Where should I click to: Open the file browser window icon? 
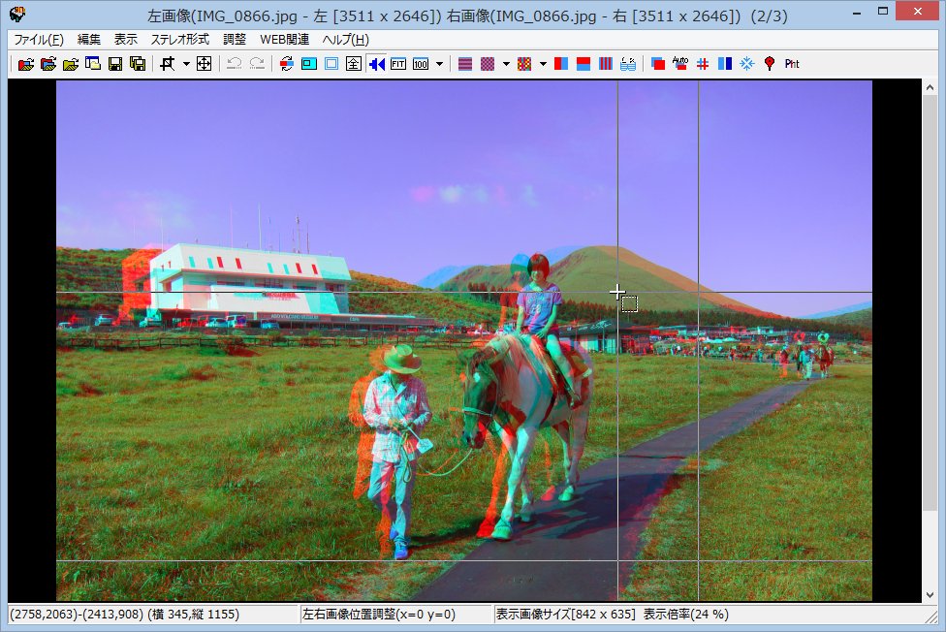tap(93, 64)
